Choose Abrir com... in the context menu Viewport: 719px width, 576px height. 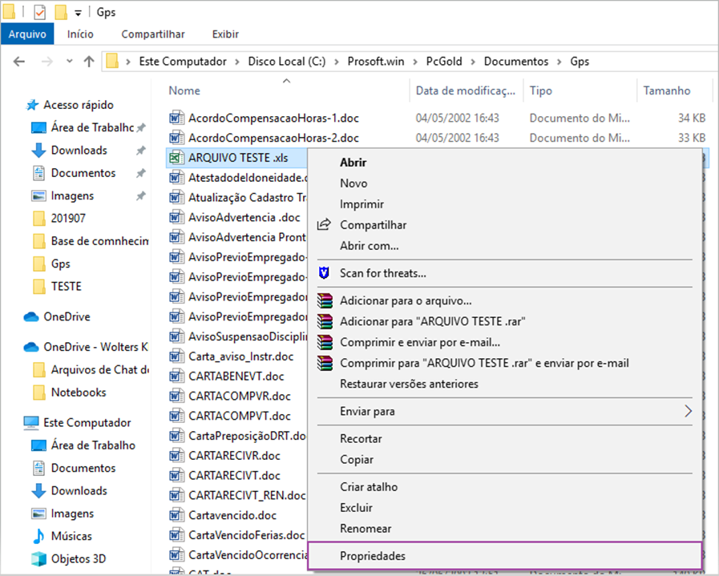click(370, 246)
